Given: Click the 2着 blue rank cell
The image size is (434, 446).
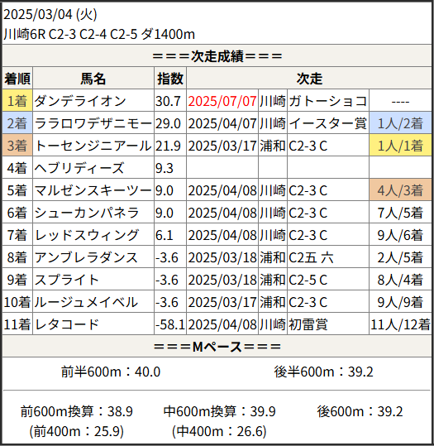Looking at the screenshot, I should pyautogui.click(x=17, y=123).
